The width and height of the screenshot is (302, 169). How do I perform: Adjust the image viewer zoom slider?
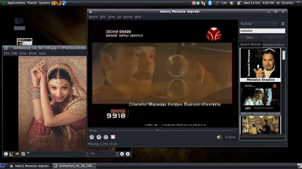tap(93, 154)
